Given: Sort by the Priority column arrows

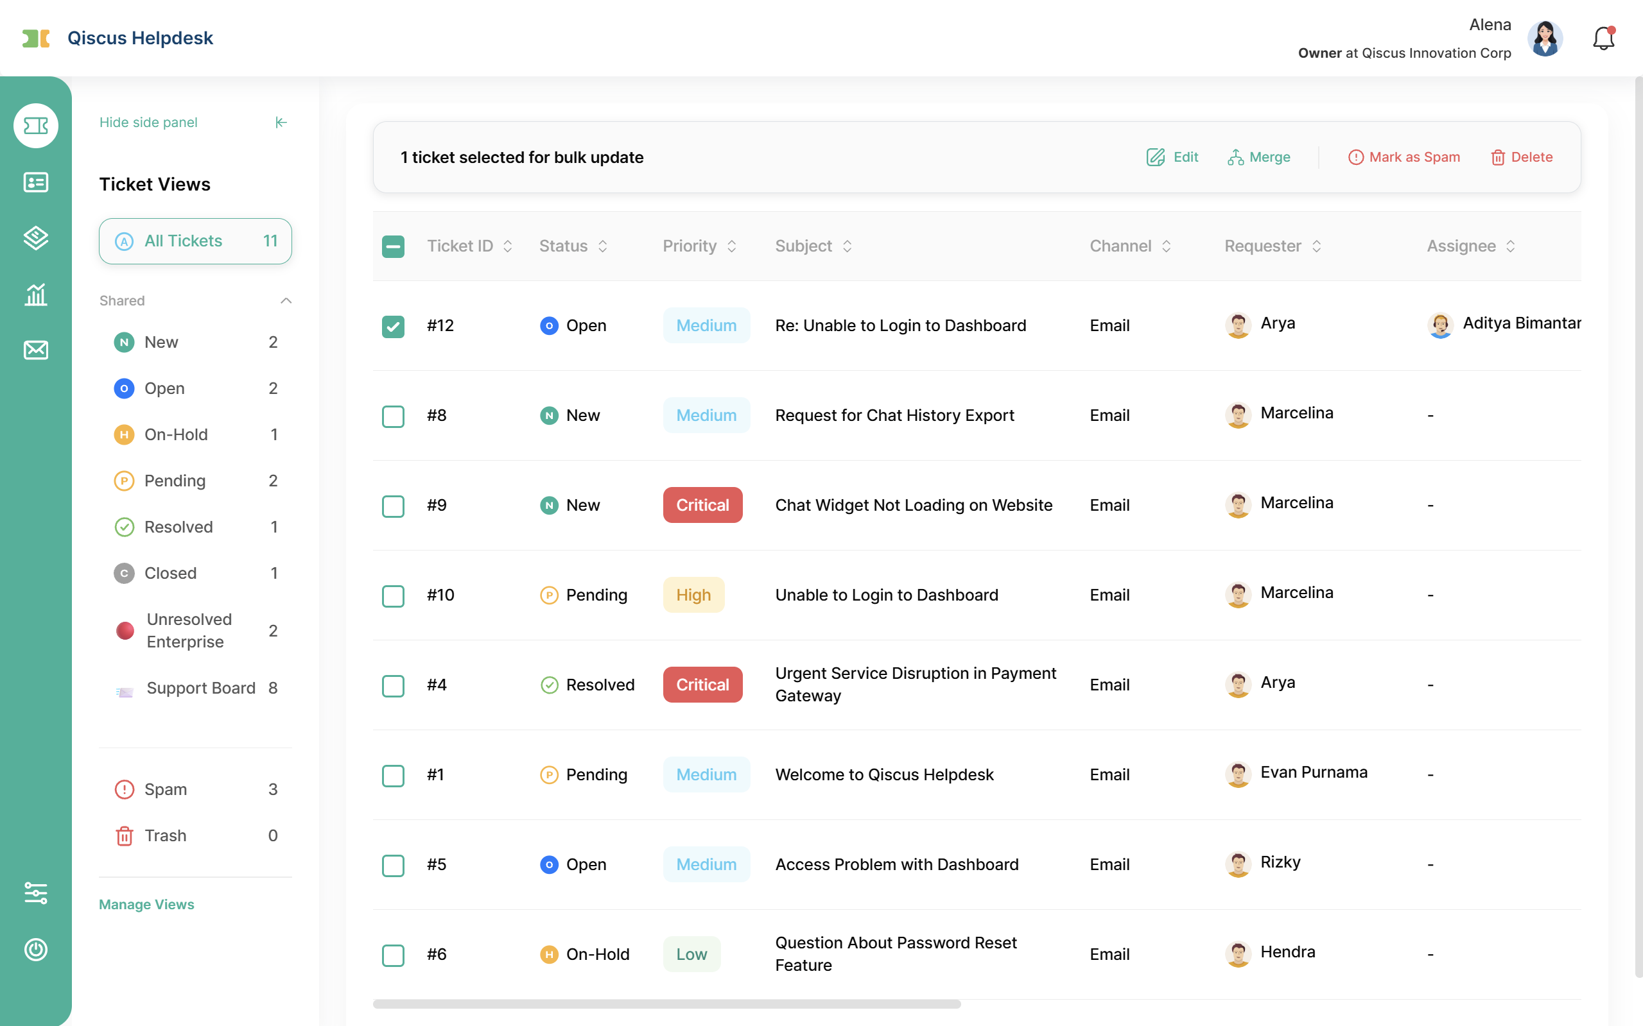Looking at the screenshot, I should pos(732,246).
